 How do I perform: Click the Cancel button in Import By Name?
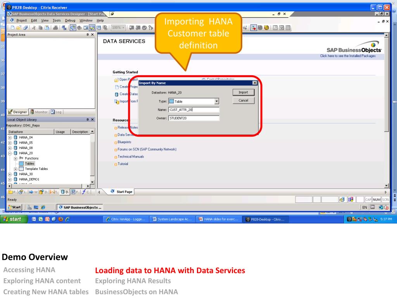[x=243, y=100]
